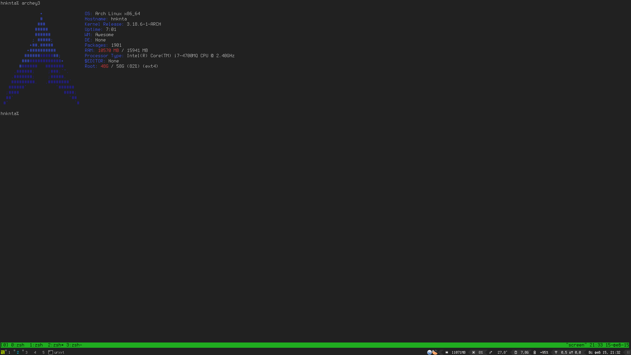The width and height of the screenshot is (631, 355).
Task: Click the empty hnknta% prompt line
Action: pos(10,114)
